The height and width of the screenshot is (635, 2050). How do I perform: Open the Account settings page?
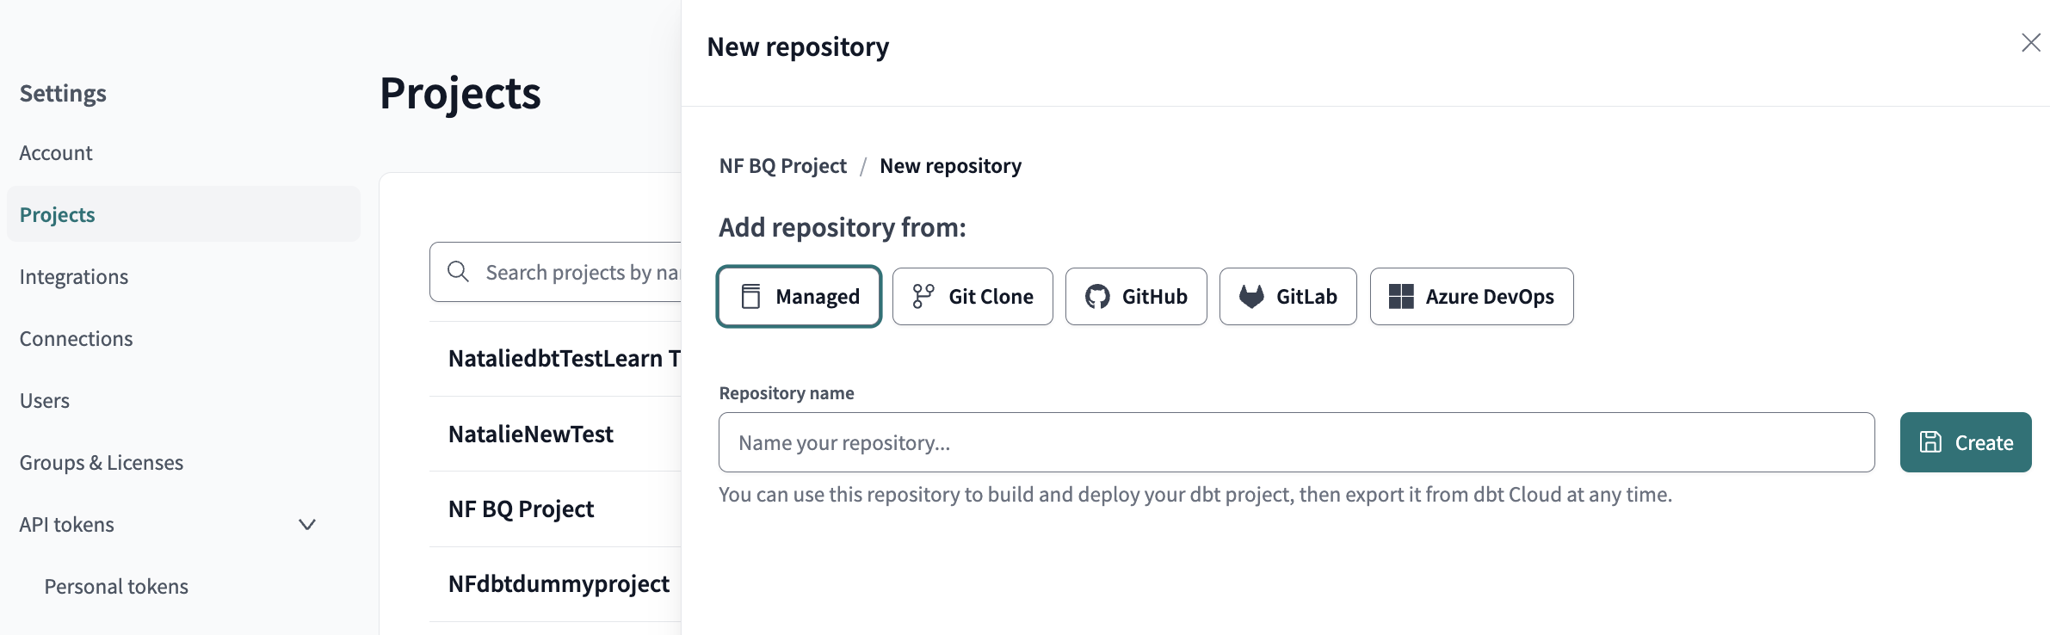tap(56, 153)
